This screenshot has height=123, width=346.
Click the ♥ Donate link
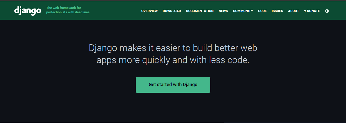click(x=312, y=11)
